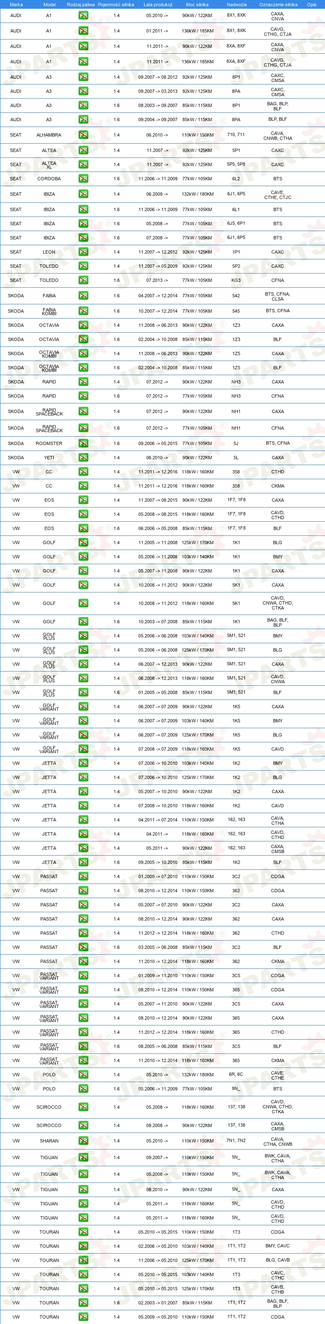This screenshot has height=1324, width=325.
Task: Select the power 132kW / 180KM in the POLO row
Action: coord(198,1074)
